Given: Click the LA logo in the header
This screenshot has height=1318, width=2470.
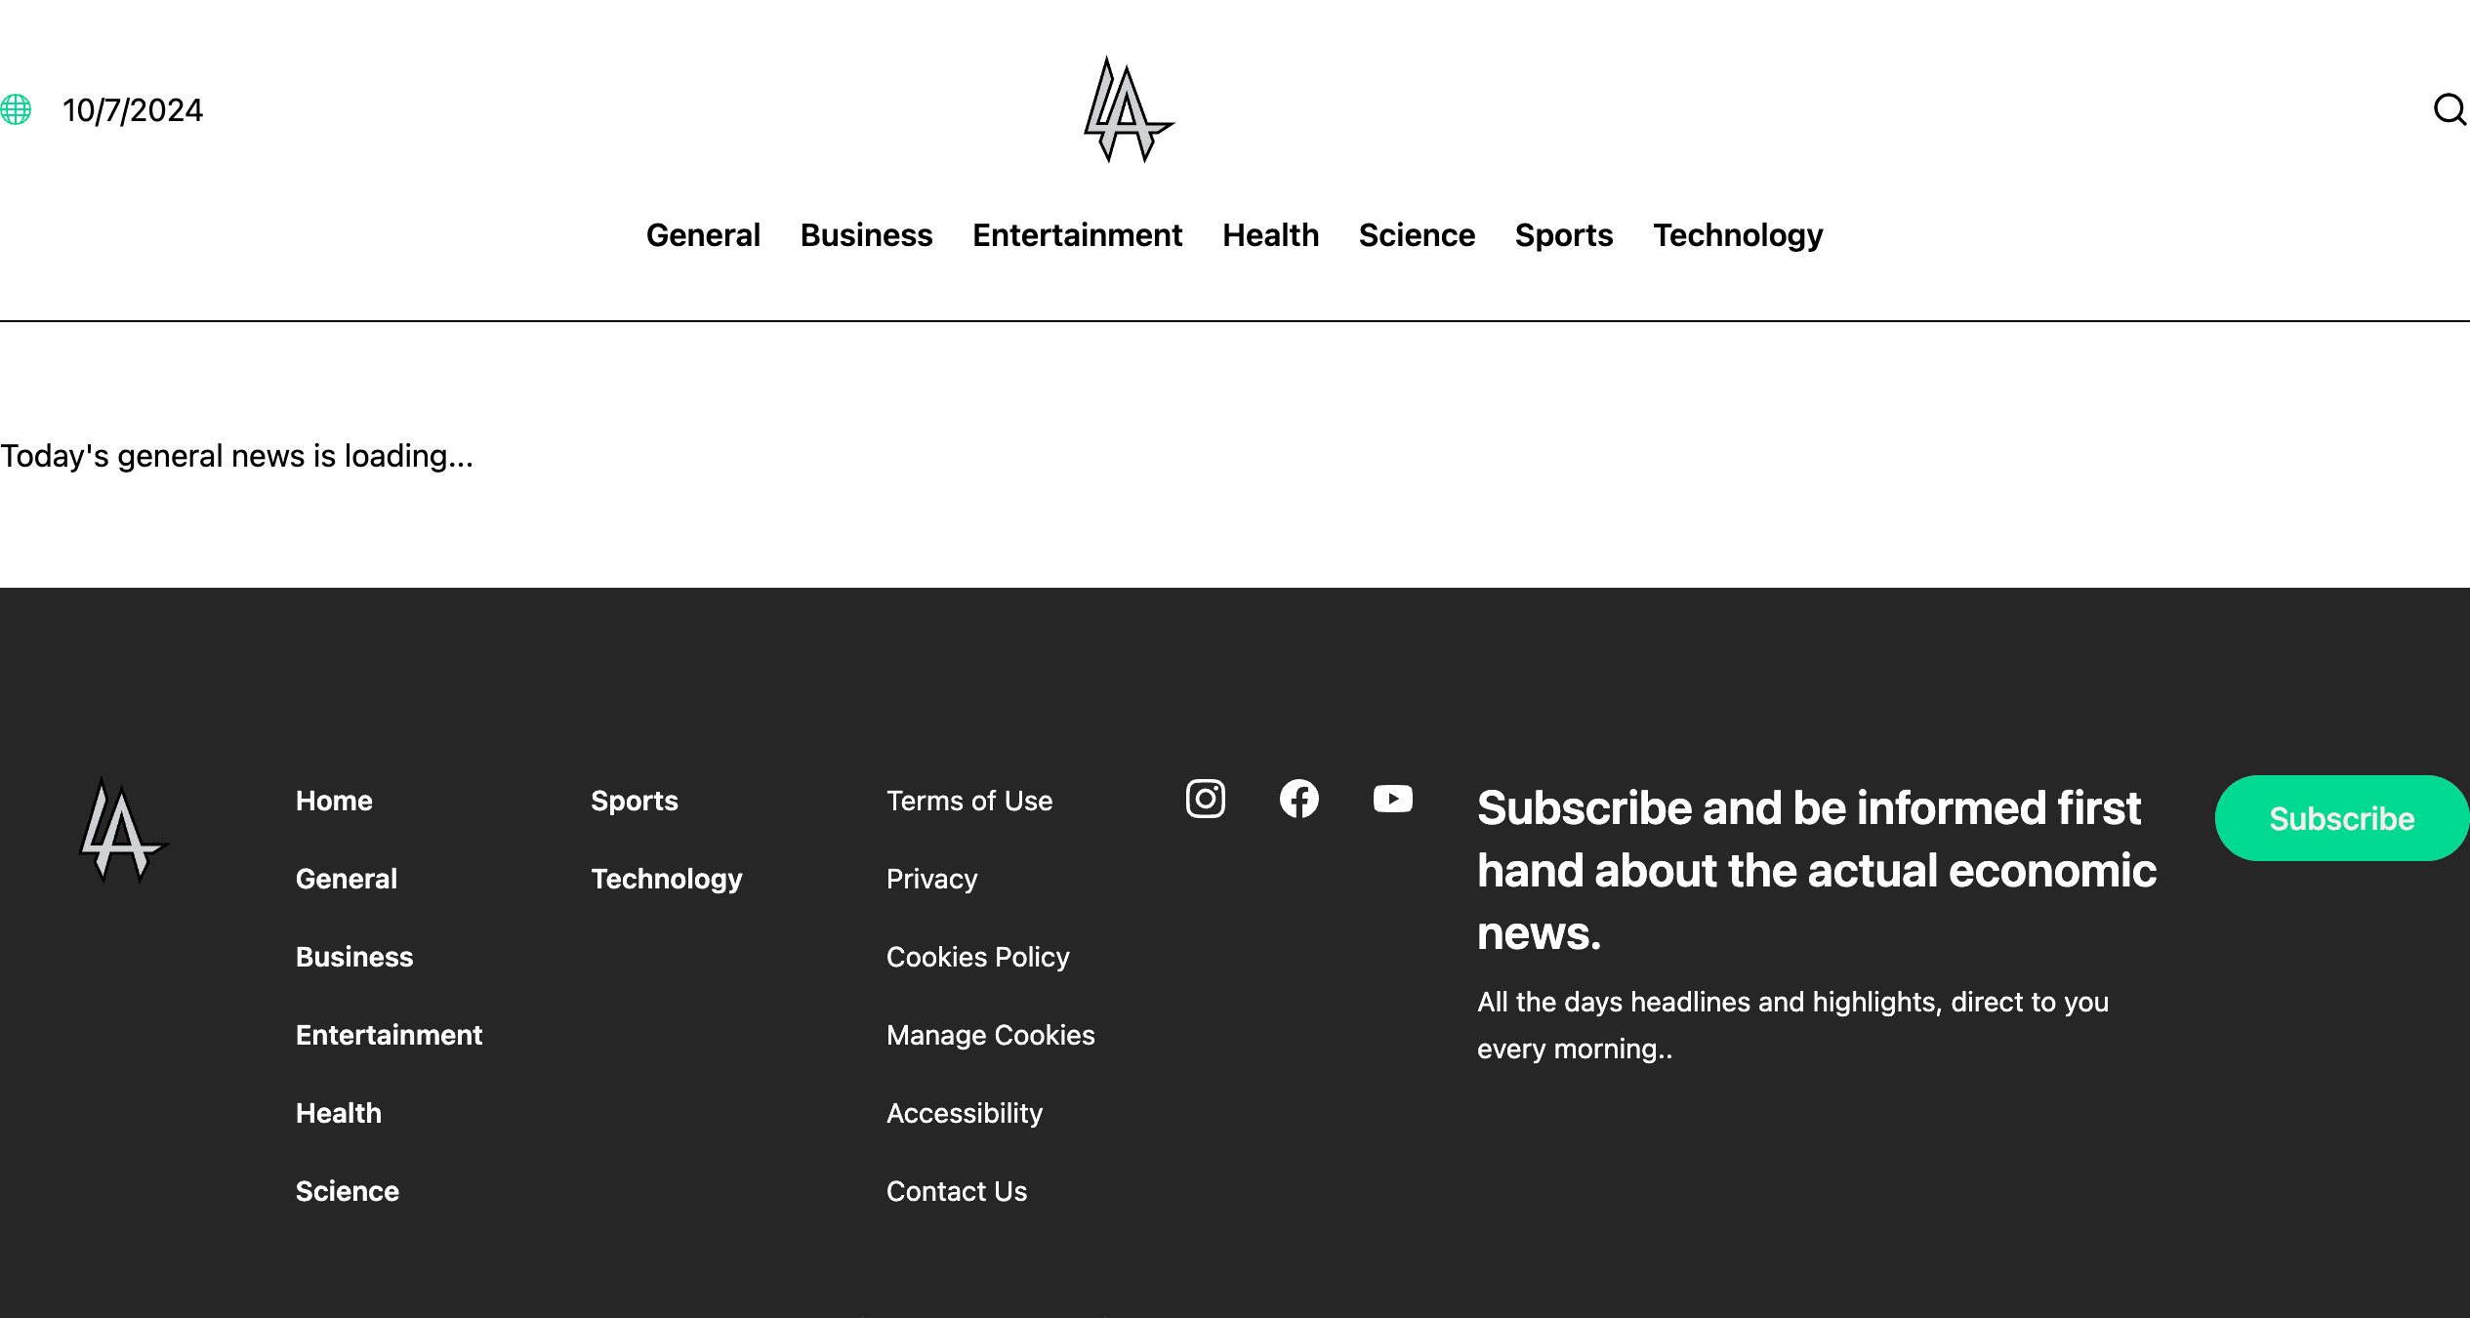Looking at the screenshot, I should click(1128, 110).
